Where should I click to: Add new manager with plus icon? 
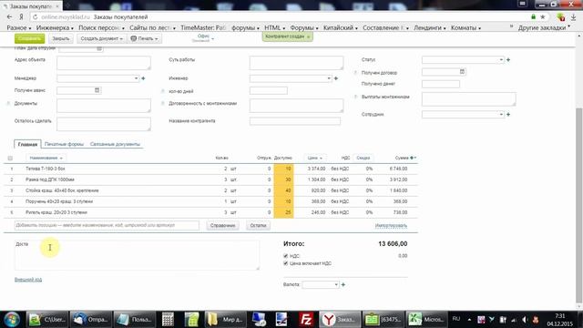(x=143, y=78)
